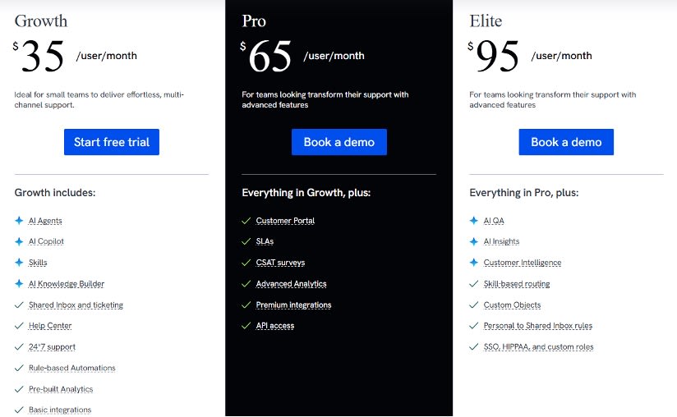Open the Skill-based routing link
677x417 pixels.
[x=517, y=284]
